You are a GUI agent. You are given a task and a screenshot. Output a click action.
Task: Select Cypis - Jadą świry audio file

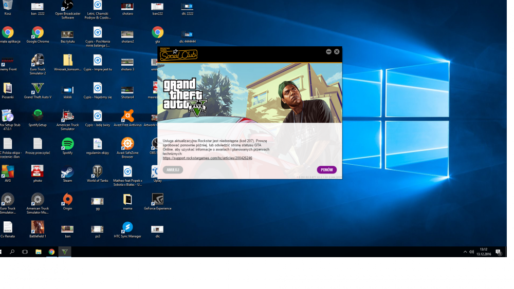click(97, 119)
